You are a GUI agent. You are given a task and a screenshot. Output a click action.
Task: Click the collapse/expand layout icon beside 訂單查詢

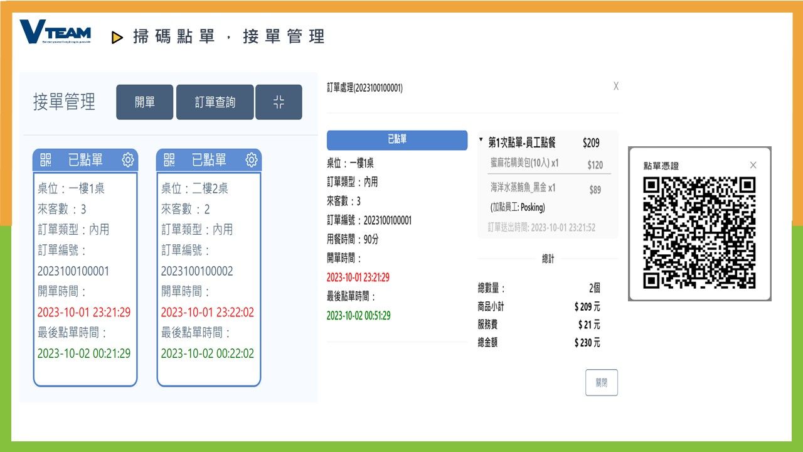279,102
